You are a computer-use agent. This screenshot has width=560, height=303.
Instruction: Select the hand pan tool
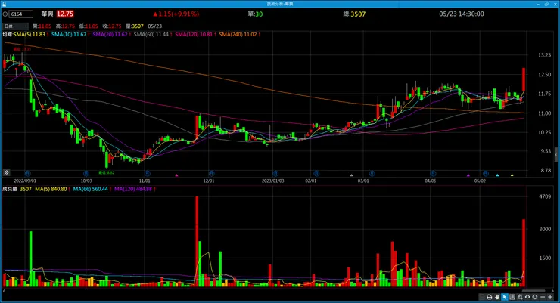496,297
